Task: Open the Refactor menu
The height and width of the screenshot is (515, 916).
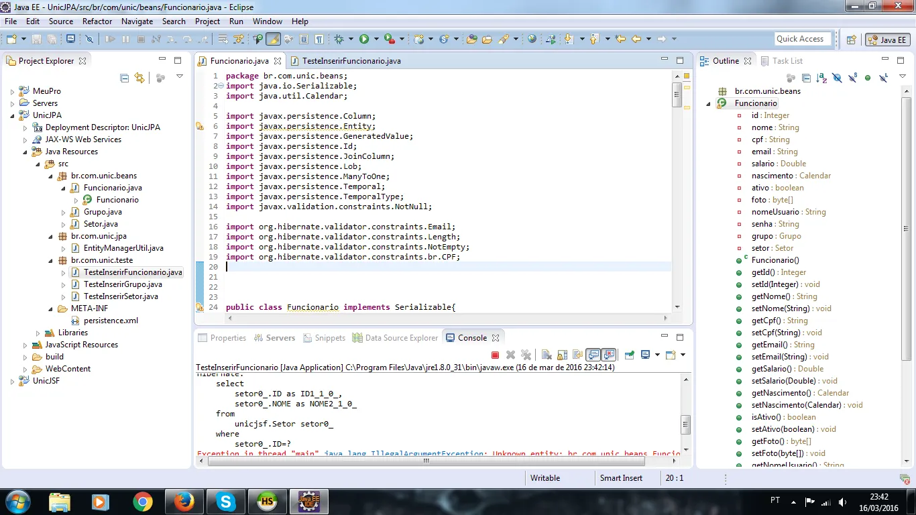Action: 97,21
